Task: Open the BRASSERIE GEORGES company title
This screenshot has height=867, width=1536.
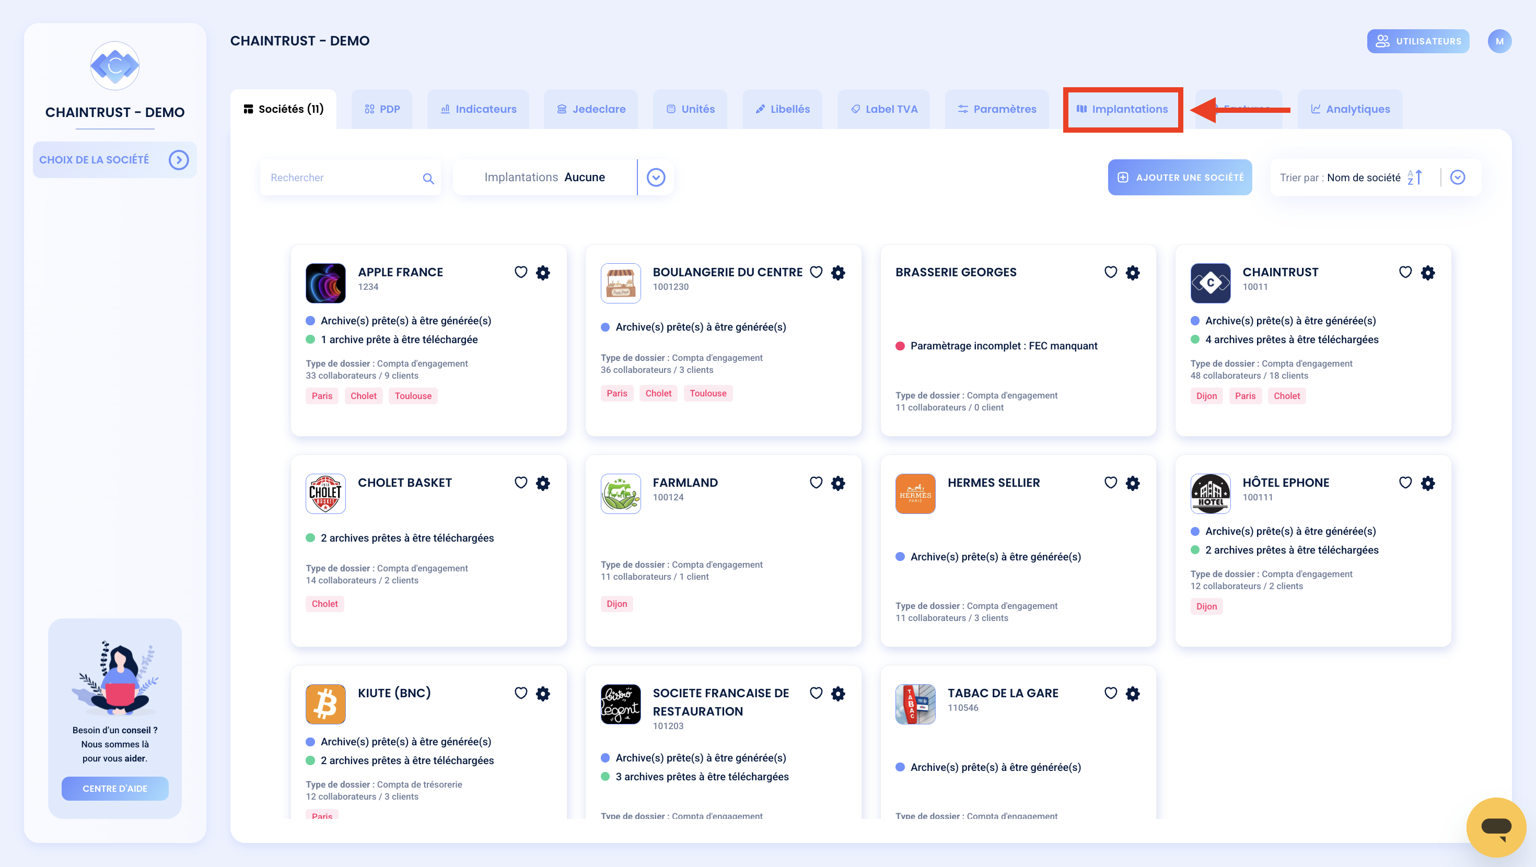Action: (956, 273)
